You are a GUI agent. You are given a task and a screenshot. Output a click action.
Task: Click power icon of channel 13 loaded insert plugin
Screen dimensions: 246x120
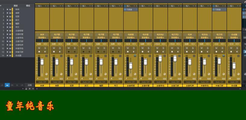tap(214, 10)
